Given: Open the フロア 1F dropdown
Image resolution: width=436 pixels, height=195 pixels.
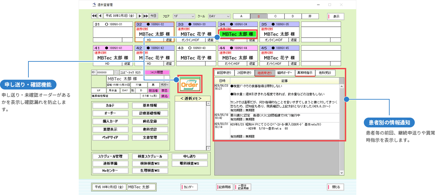Looking at the screenshot, I should tap(184, 16).
